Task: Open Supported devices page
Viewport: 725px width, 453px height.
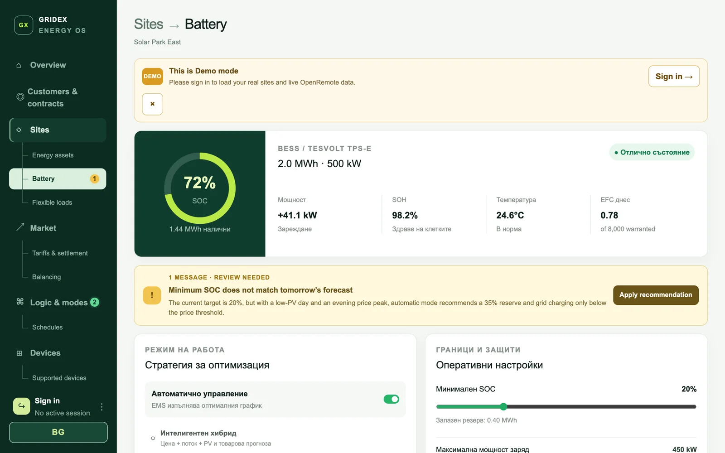Action: 59,378
